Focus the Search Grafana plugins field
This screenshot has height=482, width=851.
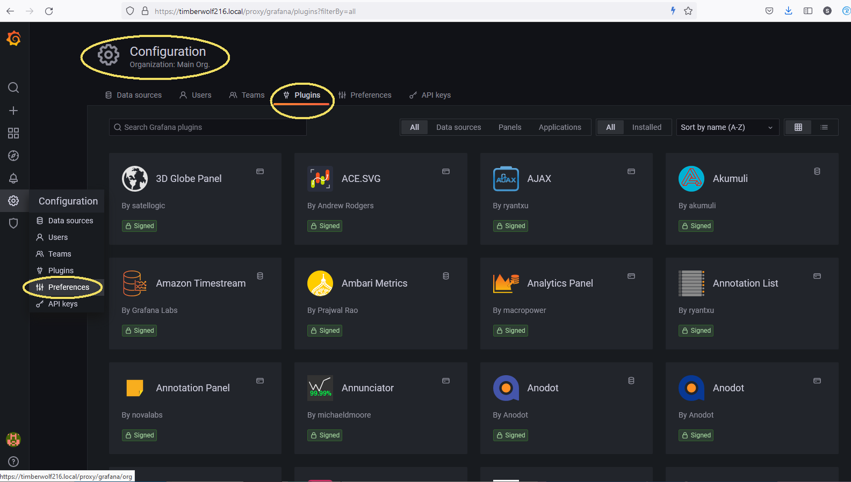(208, 127)
